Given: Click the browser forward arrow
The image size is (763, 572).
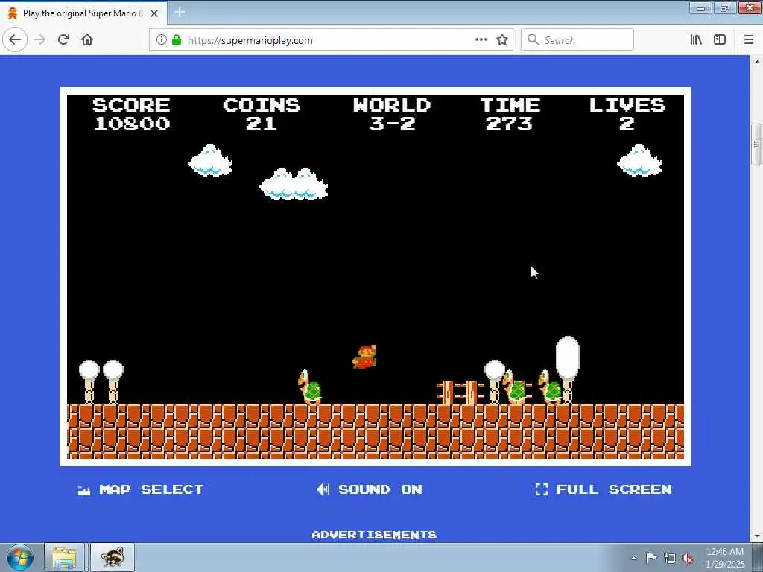Looking at the screenshot, I should [40, 40].
